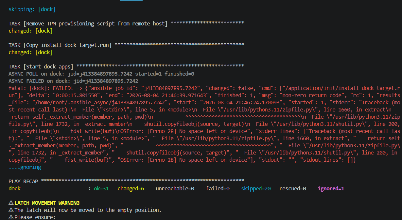The height and width of the screenshot is (220, 402).
Task: Click the "PLAY RECAP" heading
Action: (x=23, y=181)
